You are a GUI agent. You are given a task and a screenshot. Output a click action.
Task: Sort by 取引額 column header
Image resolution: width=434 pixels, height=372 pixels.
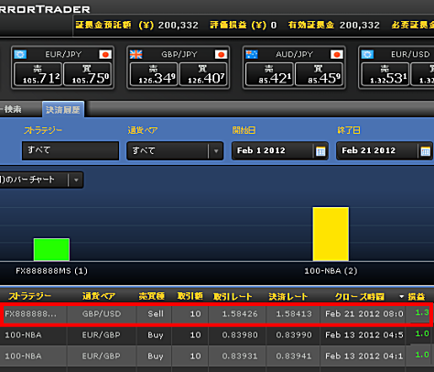pos(190,296)
